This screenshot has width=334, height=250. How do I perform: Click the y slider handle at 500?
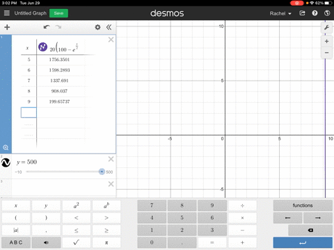[102, 172]
